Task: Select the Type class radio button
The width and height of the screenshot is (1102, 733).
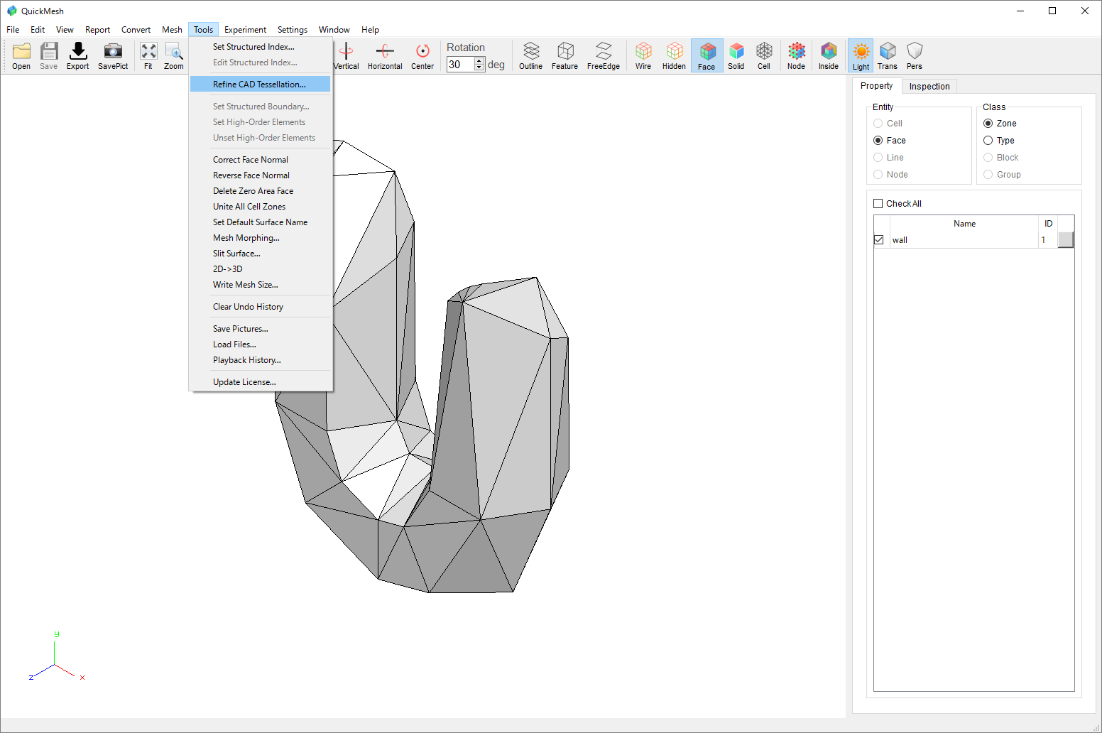Action: coord(988,141)
